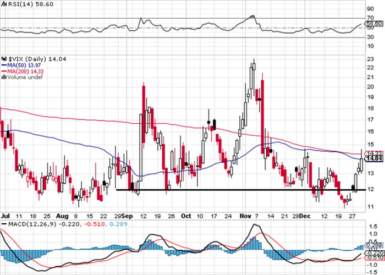
Task: Click the black MACD legend line marker
Action: [4, 224]
